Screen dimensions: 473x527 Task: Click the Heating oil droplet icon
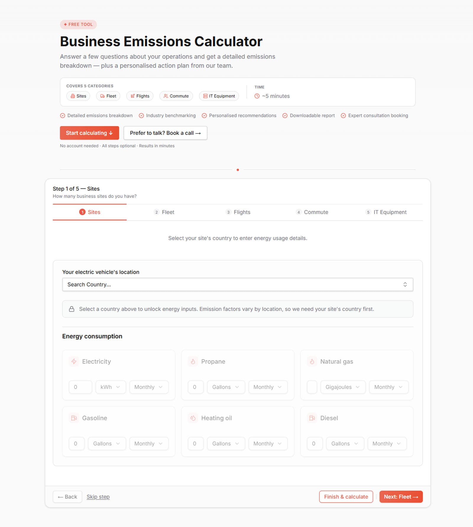[193, 418]
